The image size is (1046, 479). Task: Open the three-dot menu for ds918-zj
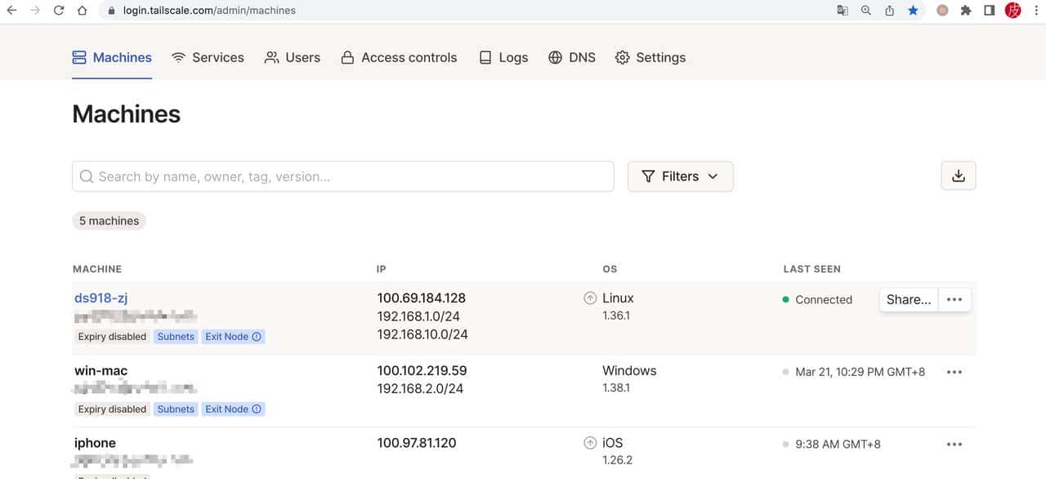(x=954, y=299)
